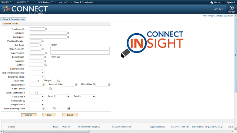The width and height of the screenshot is (237, 133).
Task: Open the New Window link
Action: coord(209,16)
